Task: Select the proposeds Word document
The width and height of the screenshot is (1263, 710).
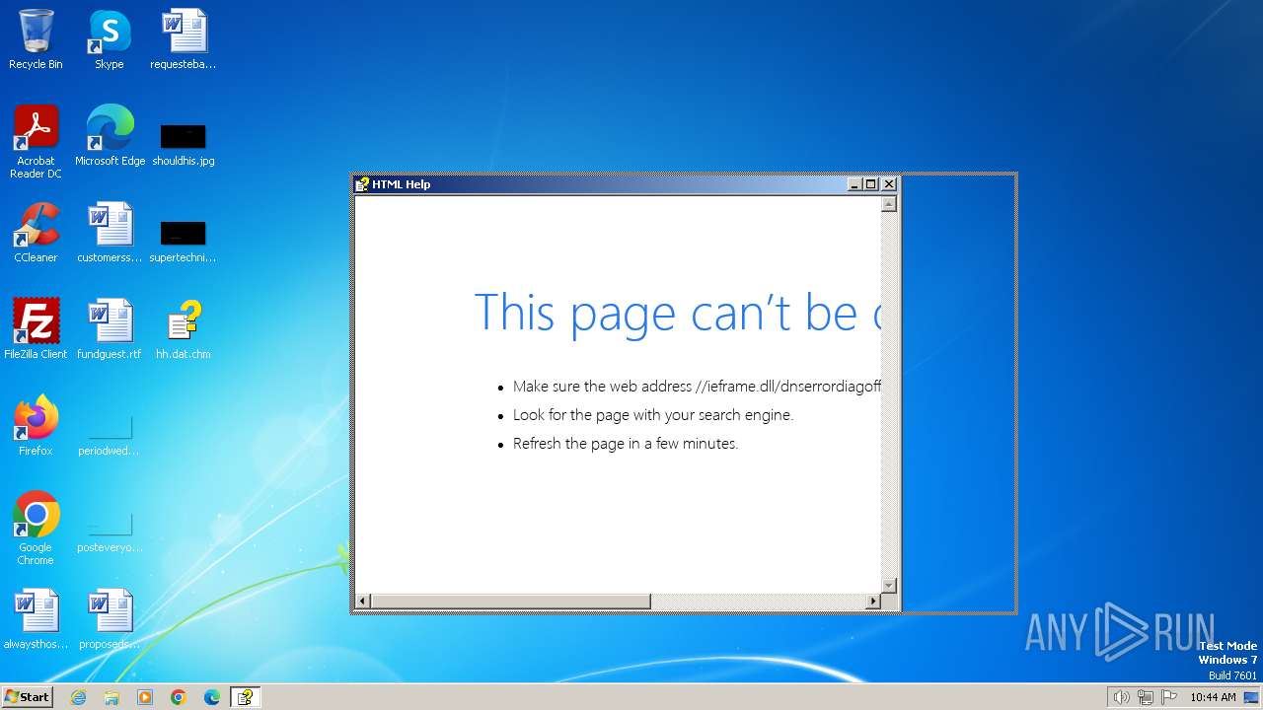Action: click(x=110, y=619)
